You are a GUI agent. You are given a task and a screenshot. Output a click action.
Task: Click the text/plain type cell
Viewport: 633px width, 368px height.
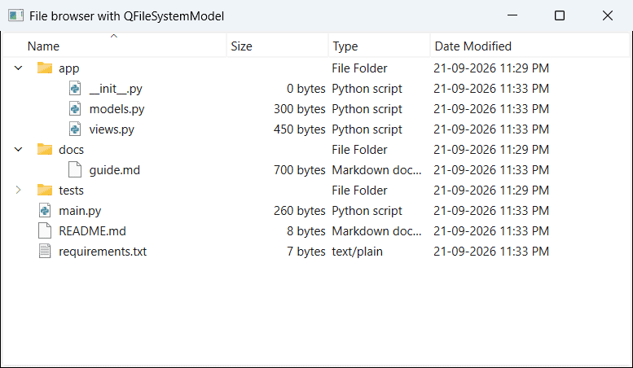[x=358, y=252]
